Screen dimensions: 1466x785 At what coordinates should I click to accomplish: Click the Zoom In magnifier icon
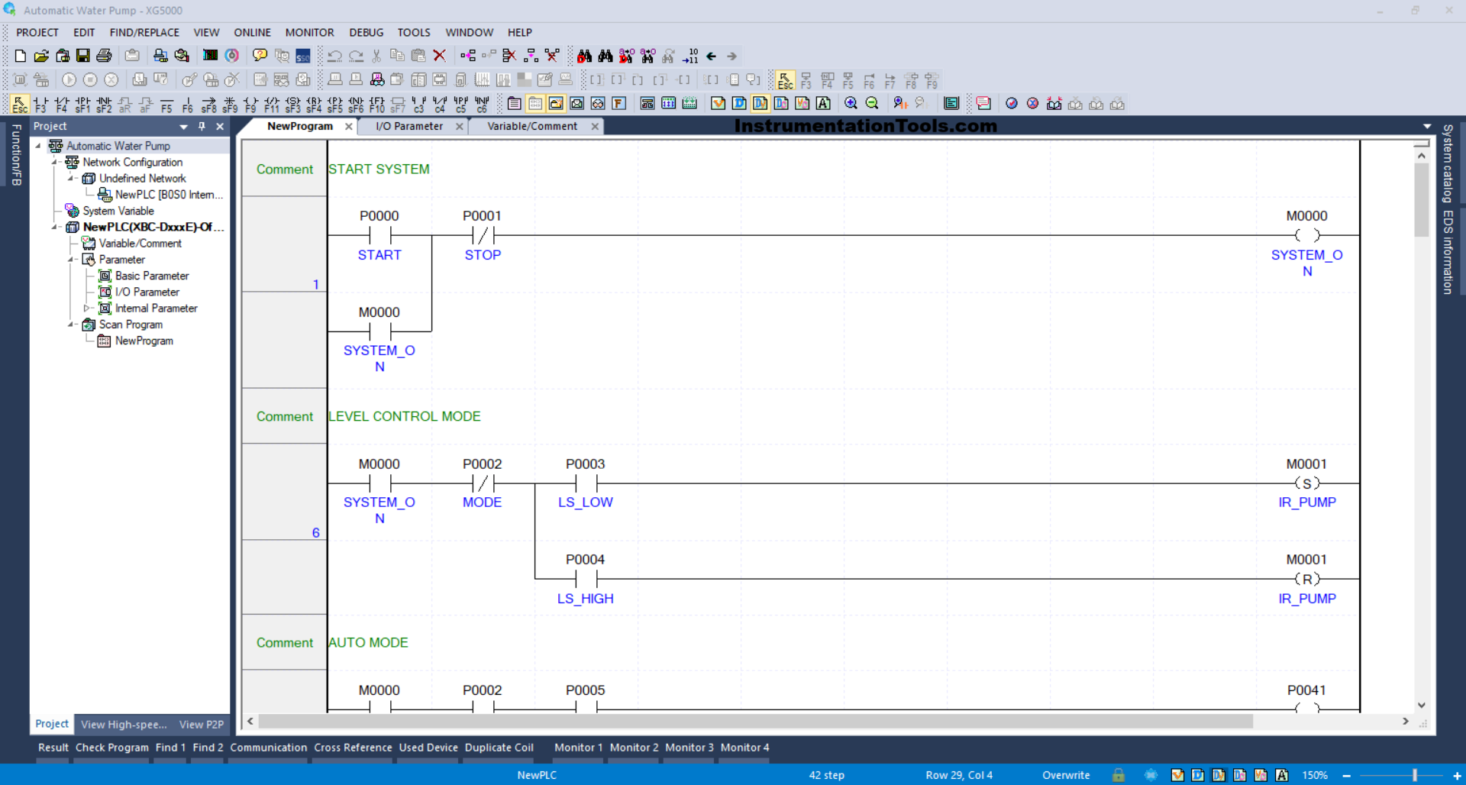click(x=851, y=104)
